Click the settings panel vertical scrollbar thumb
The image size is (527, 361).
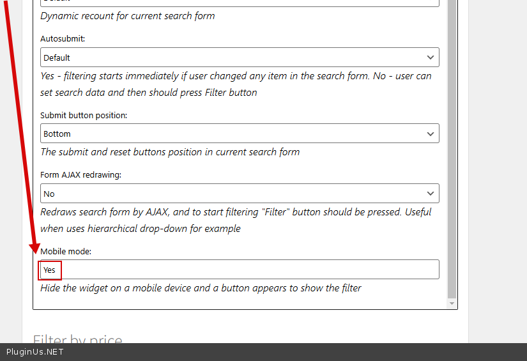pos(452,147)
